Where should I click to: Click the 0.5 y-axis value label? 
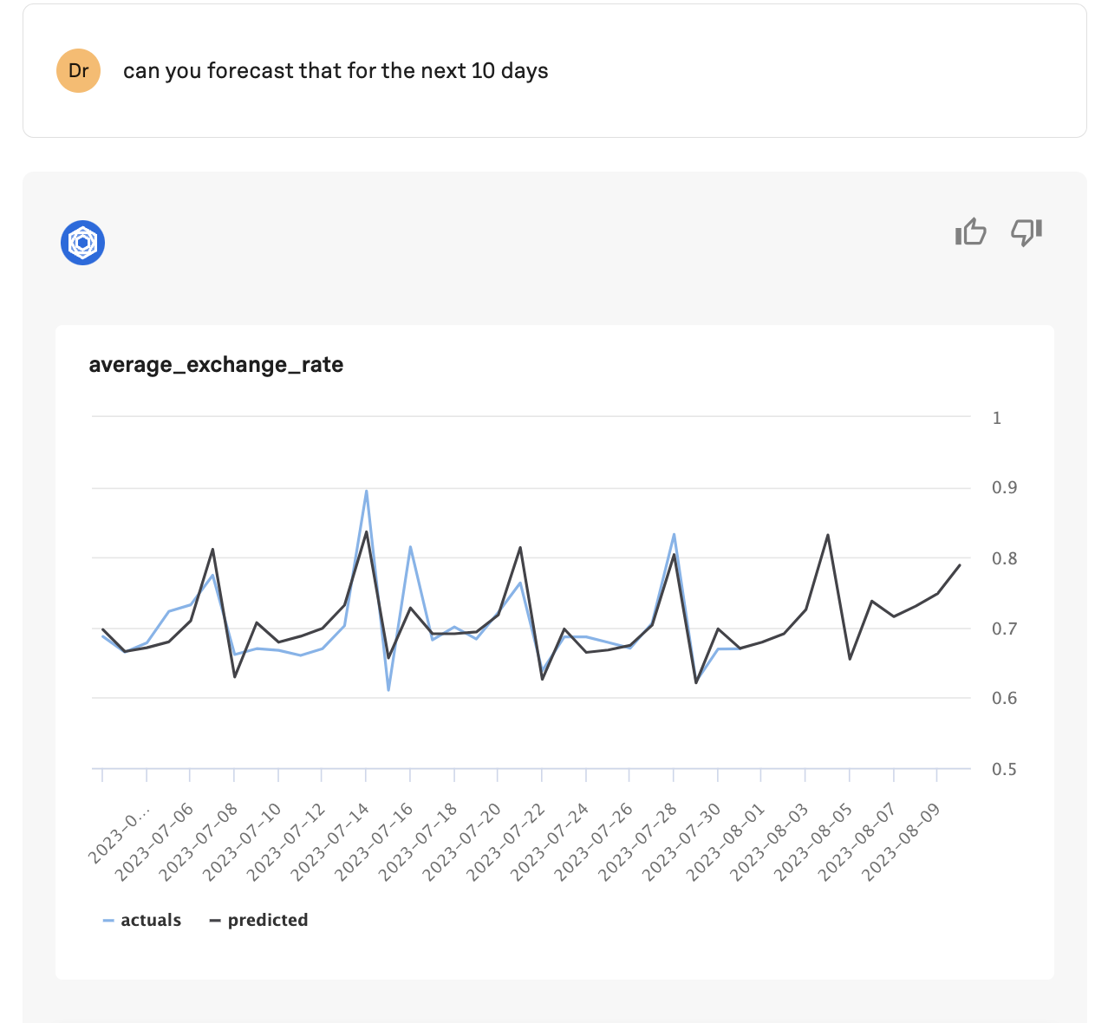click(x=1004, y=769)
